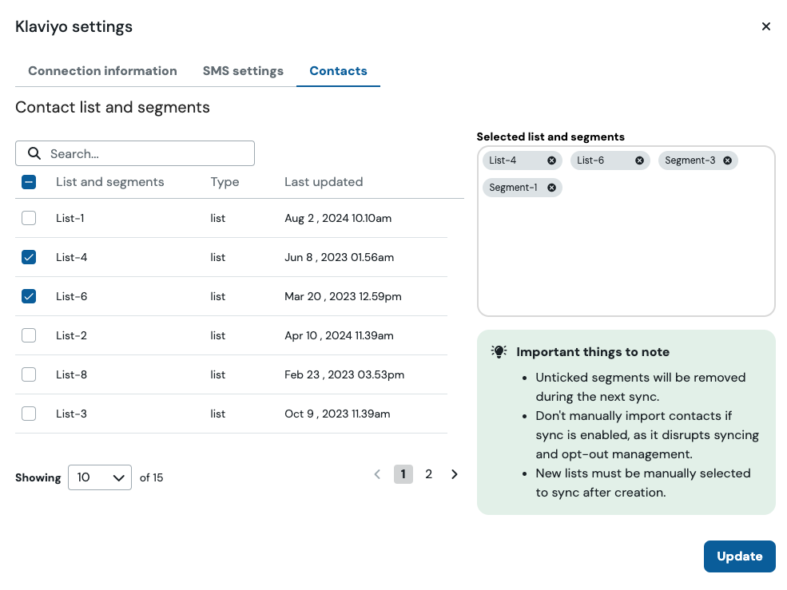The height and width of the screenshot is (590, 787).
Task: Click date Jun 8 , 2023 01.56am
Action: [x=340, y=257]
